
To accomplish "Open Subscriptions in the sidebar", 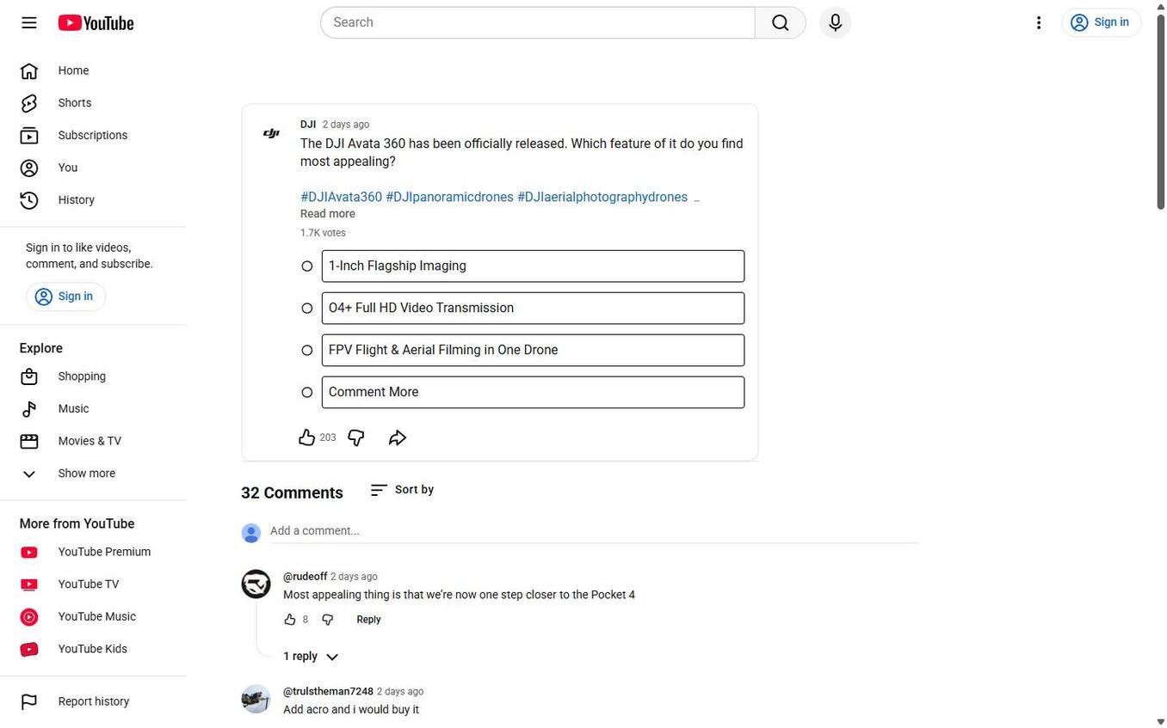I will pos(93,135).
